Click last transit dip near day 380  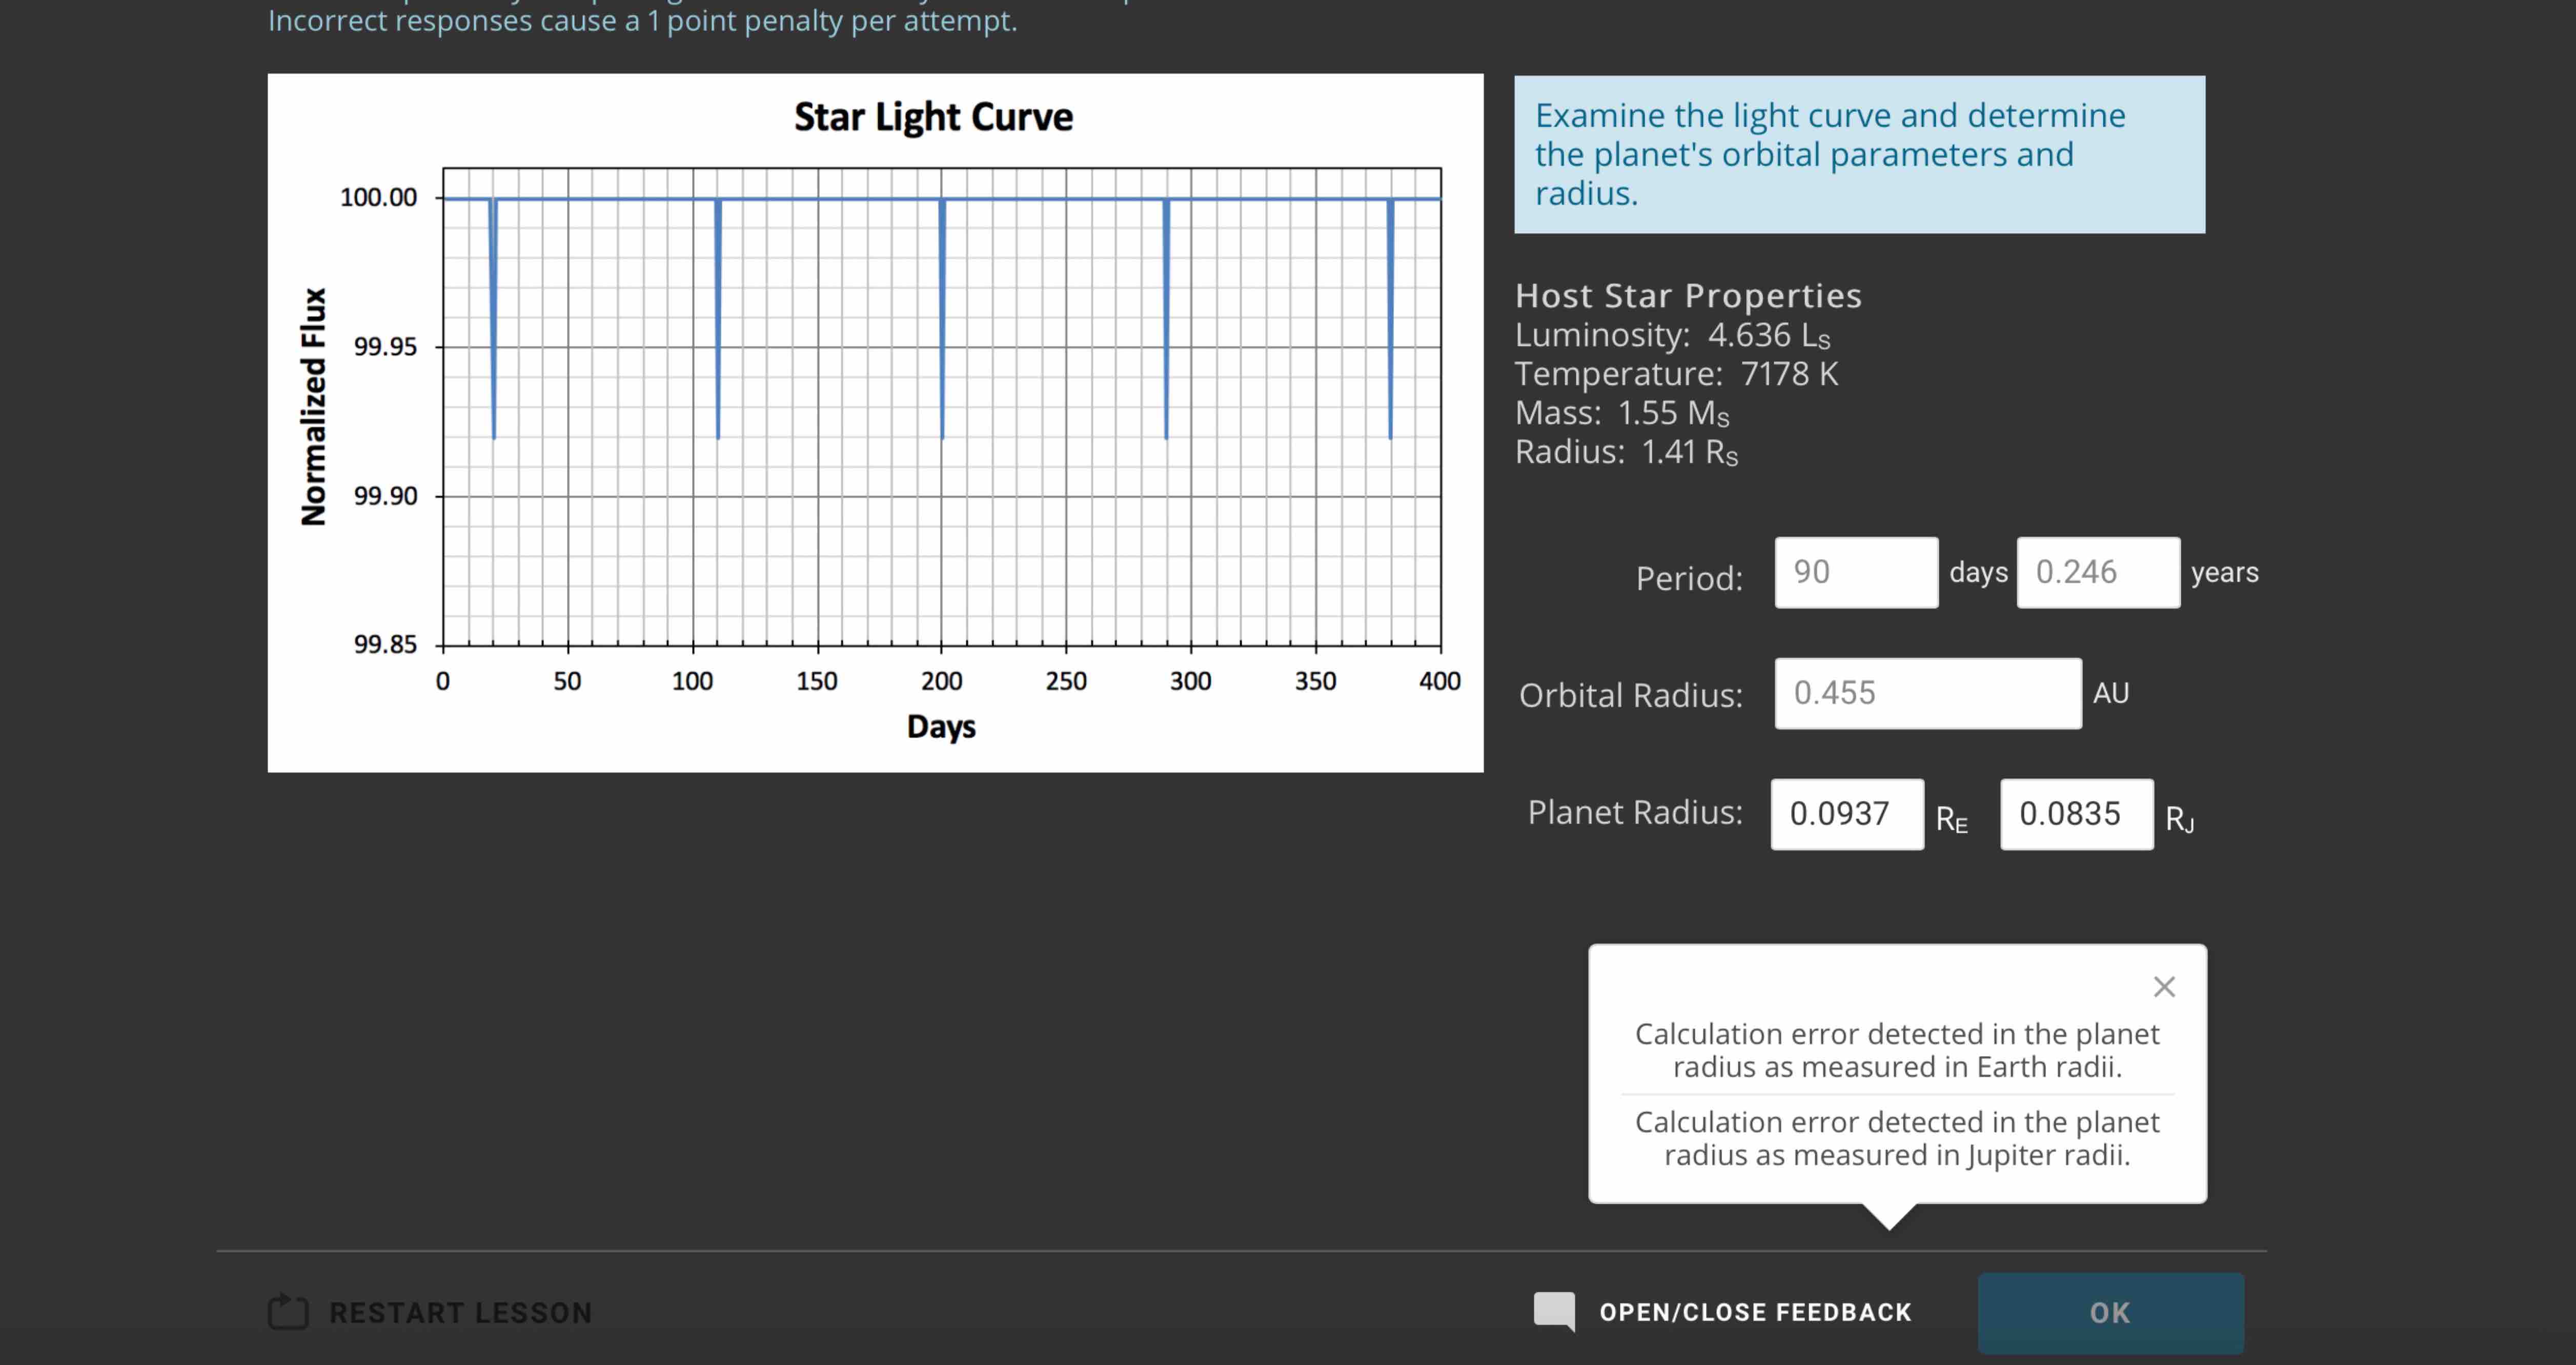point(1390,320)
